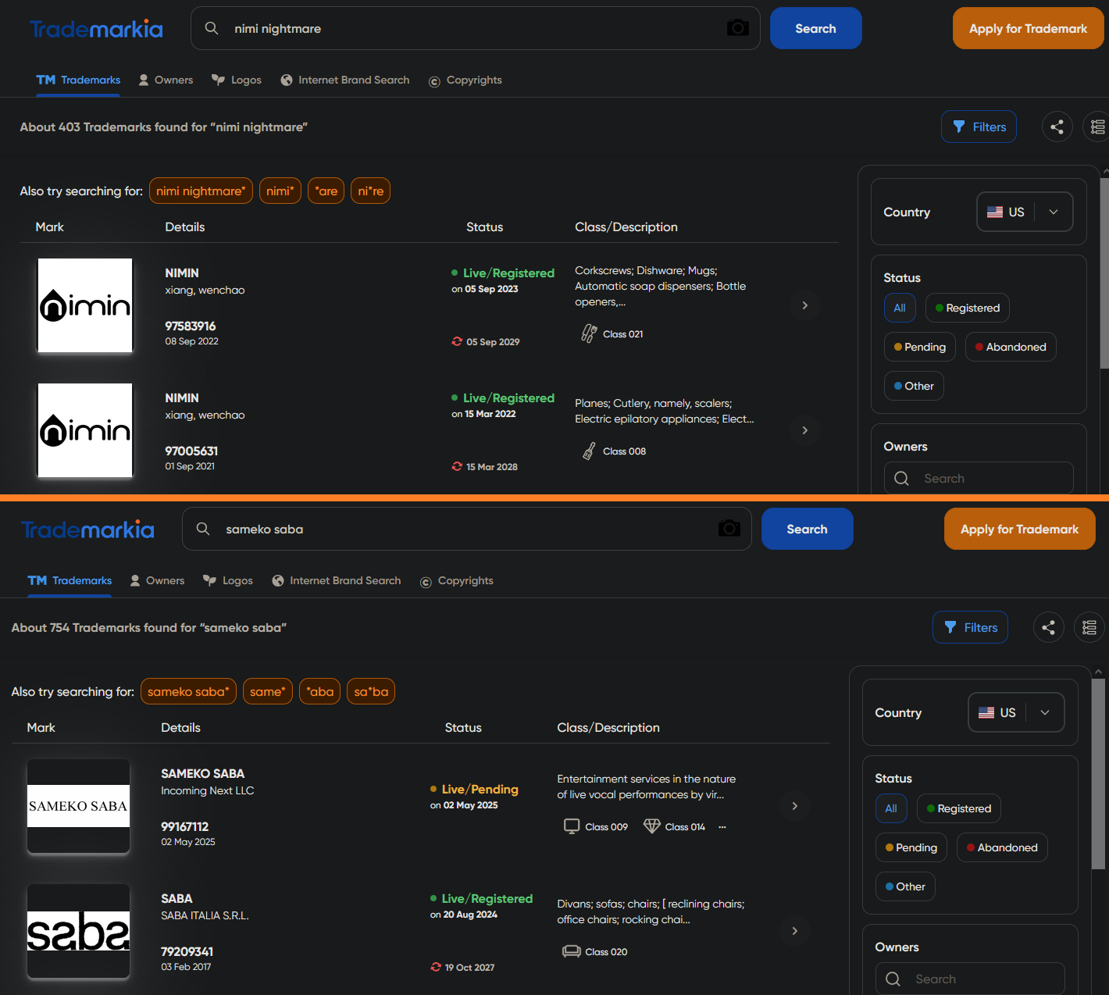Toggle Abandoned status filter for sameko saba results
This screenshot has width=1109, height=995.
click(x=1002, y=847)
